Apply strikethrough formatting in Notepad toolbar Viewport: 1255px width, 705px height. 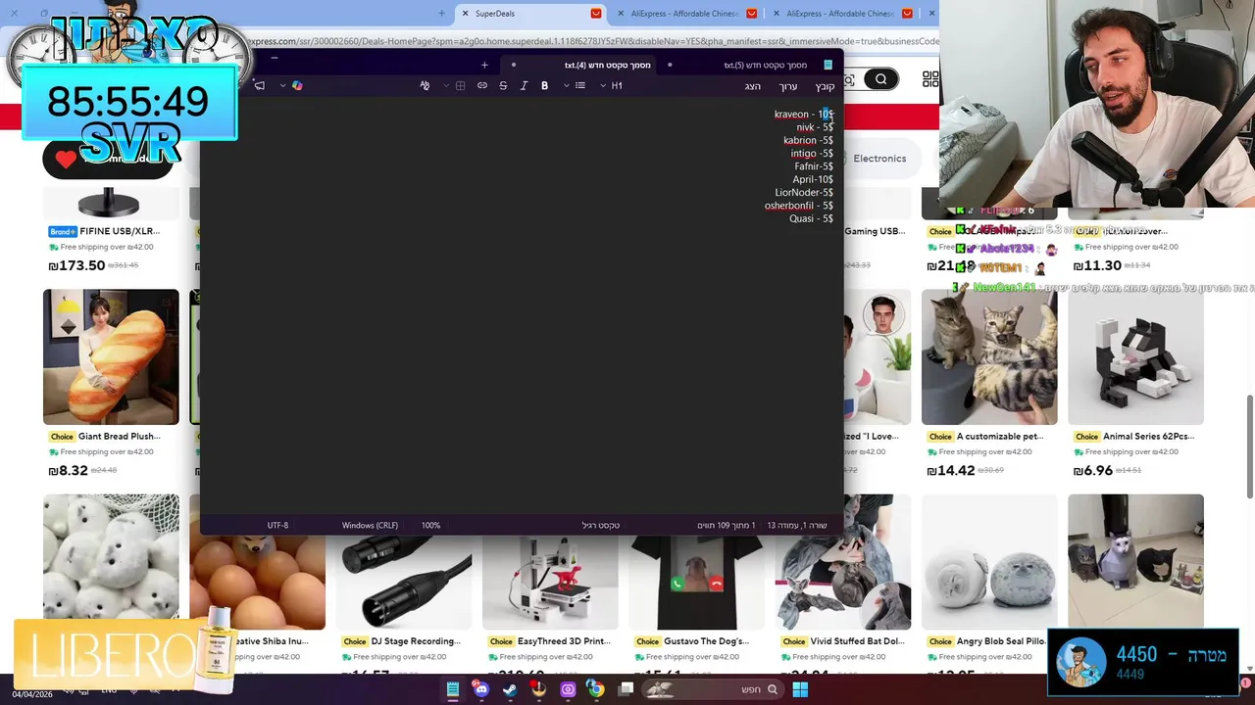(503, 86)
